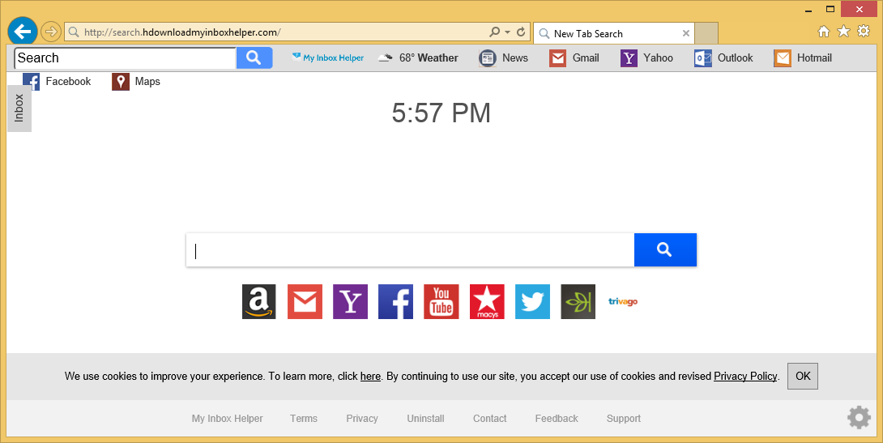The image size is (883, 443).
Task: Click the magnifier icon in address bar
Action: pyautogui.click(x=495, y=32)
